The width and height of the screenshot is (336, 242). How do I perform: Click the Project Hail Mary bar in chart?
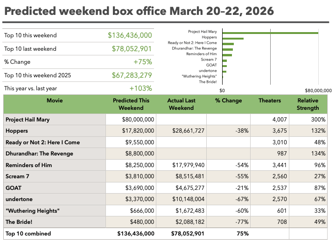(x=270, y=33)
